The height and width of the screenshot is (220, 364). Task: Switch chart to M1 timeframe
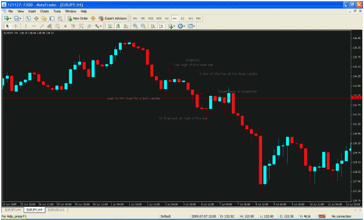[x=135, y=19]
